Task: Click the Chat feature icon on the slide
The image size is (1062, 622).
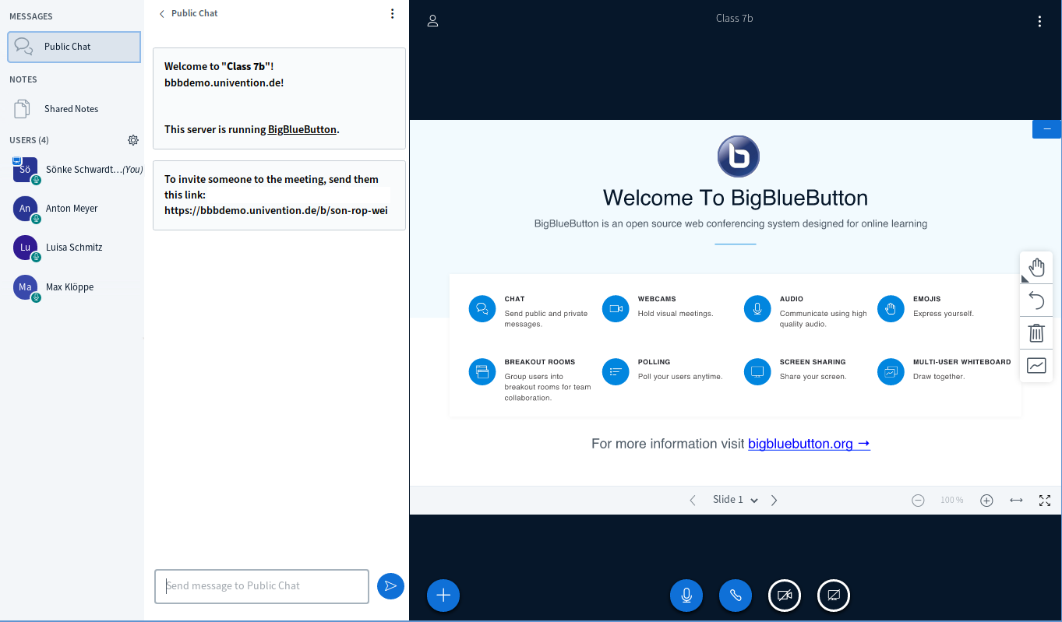Action: [482, 308]
